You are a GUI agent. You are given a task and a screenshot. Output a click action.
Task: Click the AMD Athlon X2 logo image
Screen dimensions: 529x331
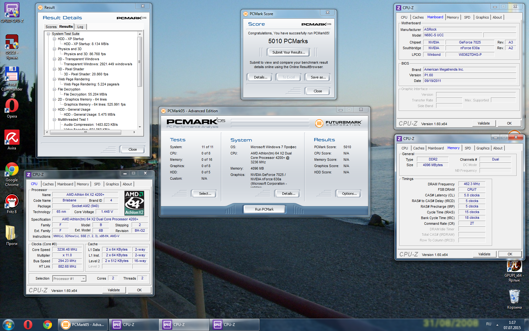(x=134, y=203)
